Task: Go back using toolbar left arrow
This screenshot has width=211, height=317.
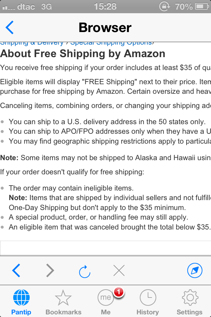Action: click(x=16, y=270)
